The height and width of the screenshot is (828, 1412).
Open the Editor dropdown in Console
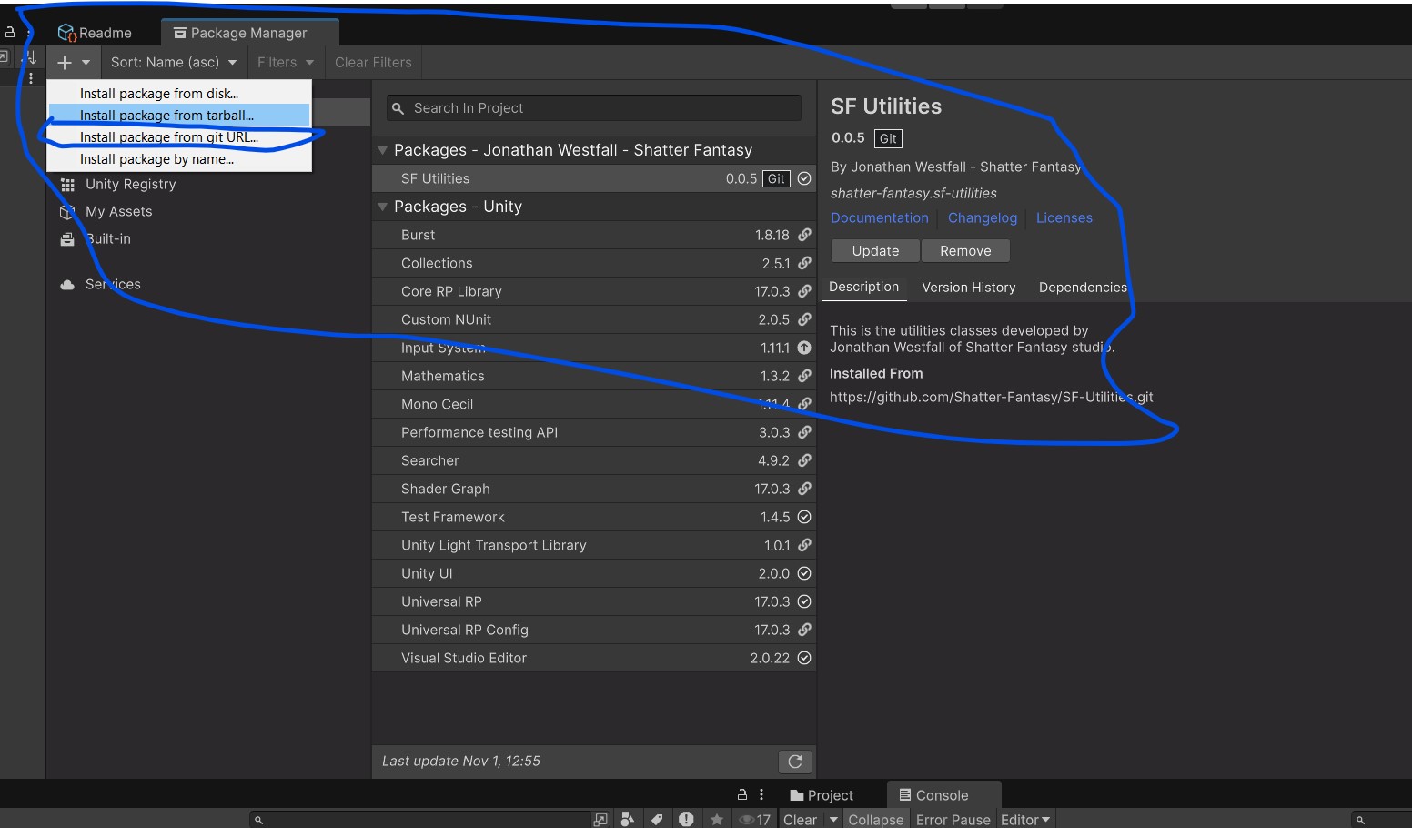[x=1025, y=820]
